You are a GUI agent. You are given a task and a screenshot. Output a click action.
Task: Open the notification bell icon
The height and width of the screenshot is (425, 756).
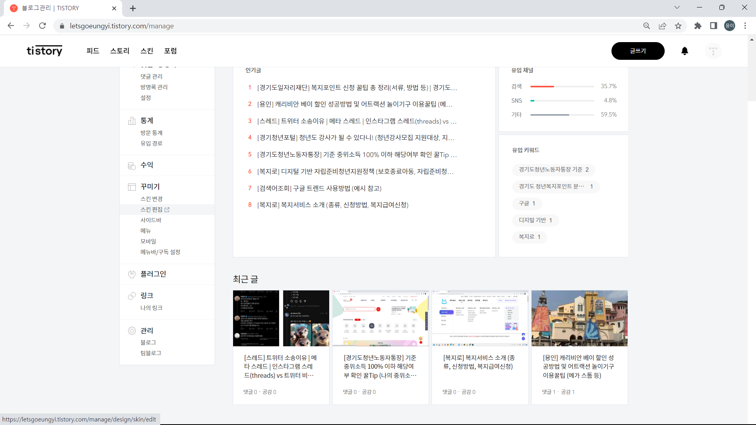(x=685, y=51)
